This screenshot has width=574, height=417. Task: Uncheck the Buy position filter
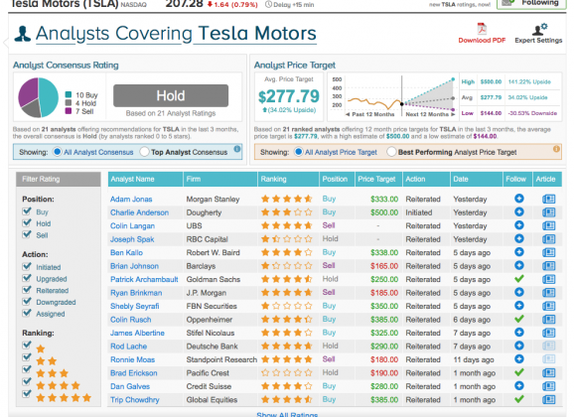(x=27, y=211)
